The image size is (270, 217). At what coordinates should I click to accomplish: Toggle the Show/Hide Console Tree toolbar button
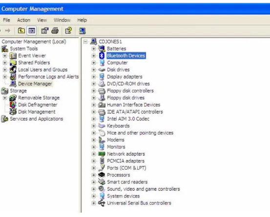[x=32, y=31]
